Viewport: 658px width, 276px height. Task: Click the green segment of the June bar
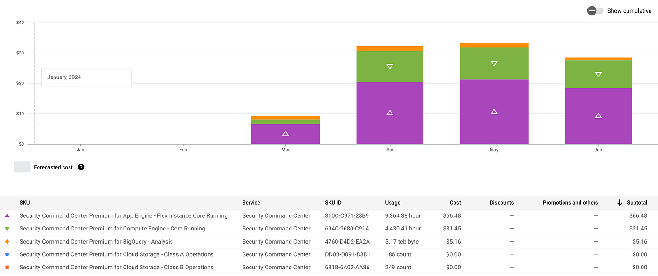tap(598, 74)
